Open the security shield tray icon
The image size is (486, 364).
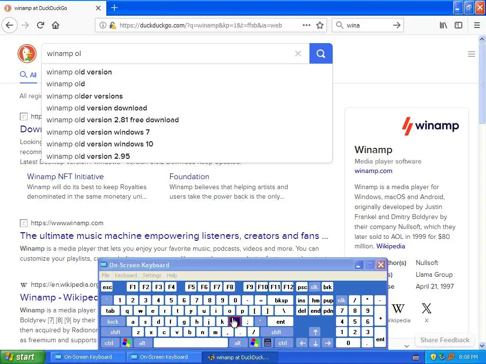pos(433,357)
